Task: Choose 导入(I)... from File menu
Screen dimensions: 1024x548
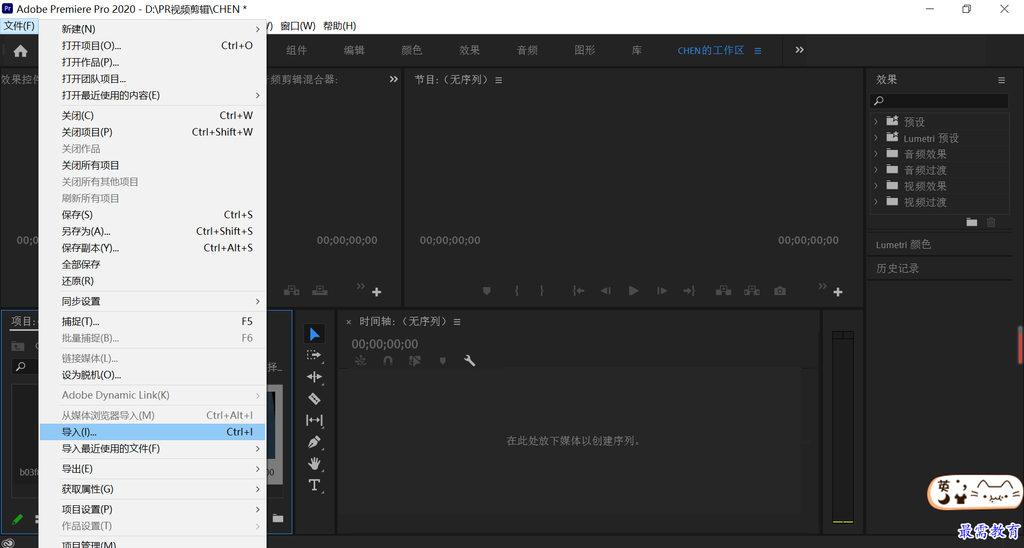Action: [153, 432]
